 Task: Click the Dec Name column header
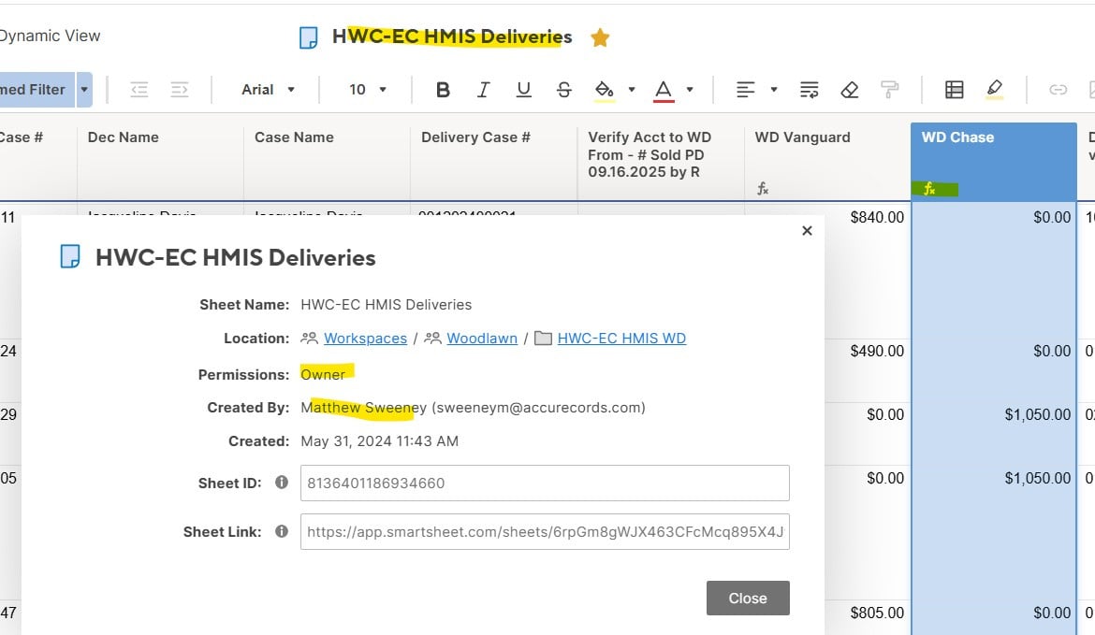click(x=160, y=161)
